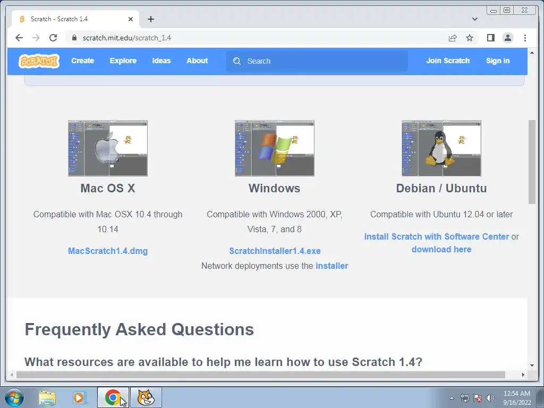Click the Frequently Asked Questions heading
Viewport: 544px width, 408px height.
pyautogui.click(x=139, y=329)
